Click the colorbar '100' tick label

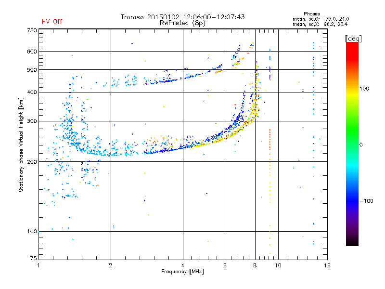point(364,89)
